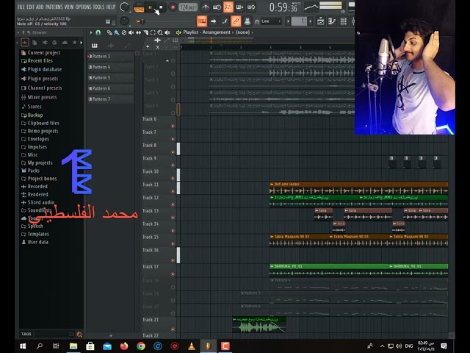Open the HELP menu
This screenshot has width=470, height=353.
(111, 7)
